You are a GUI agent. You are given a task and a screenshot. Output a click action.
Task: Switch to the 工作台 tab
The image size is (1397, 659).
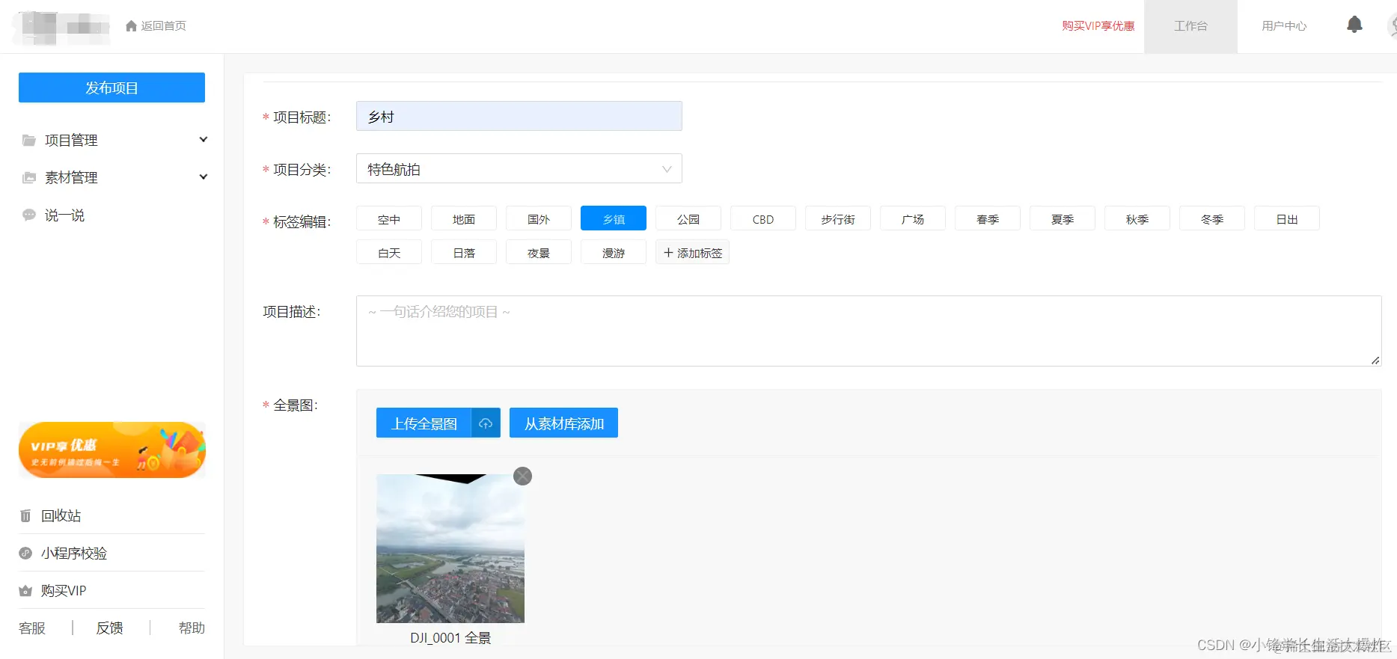1190,26
